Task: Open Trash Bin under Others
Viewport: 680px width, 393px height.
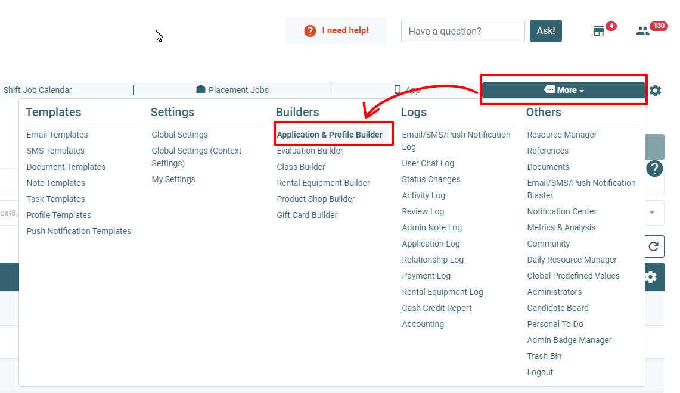Action: (x=544, y=355)
